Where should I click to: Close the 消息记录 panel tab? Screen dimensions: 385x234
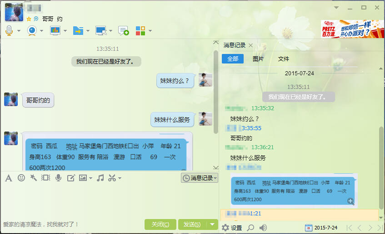click(x=251, y=45)
